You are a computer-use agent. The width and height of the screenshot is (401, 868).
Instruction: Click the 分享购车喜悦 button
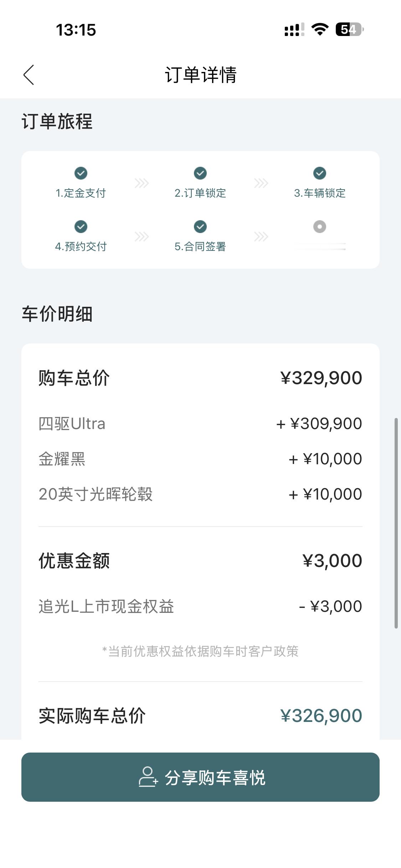[200, 777]
